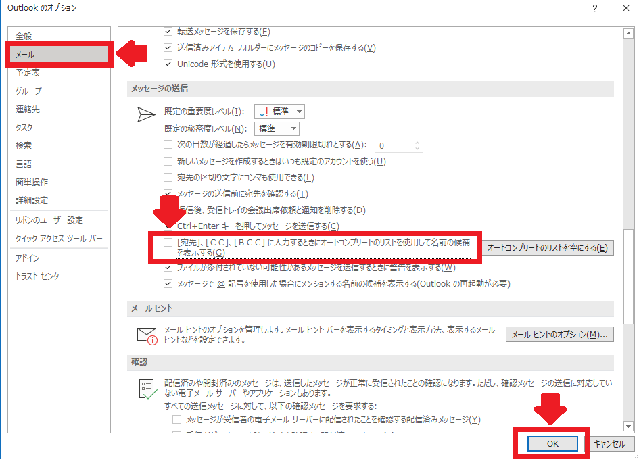Open 検索 options category
The height and width of the screenshot is (459, 639).
[59, 145]
